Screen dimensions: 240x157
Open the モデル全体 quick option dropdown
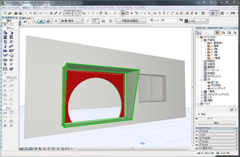[218, 138]
